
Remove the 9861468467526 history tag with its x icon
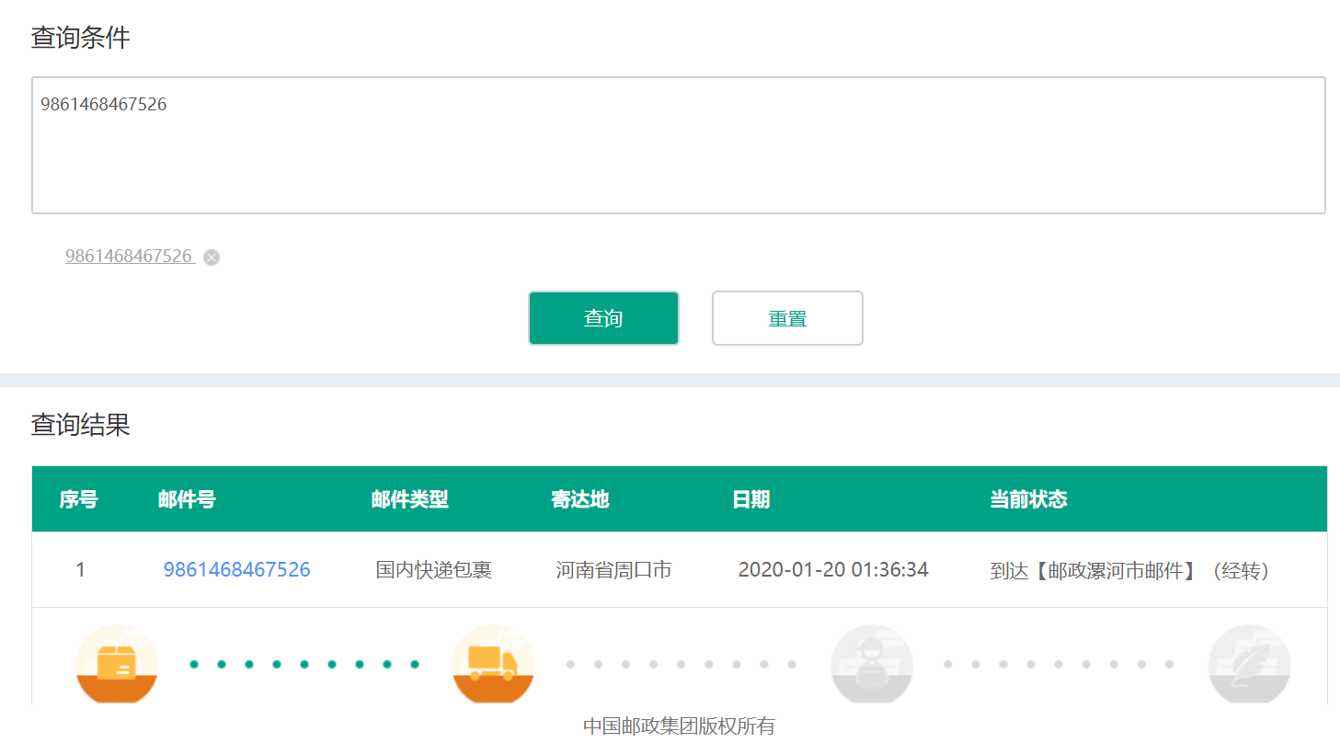pos(212,257)
